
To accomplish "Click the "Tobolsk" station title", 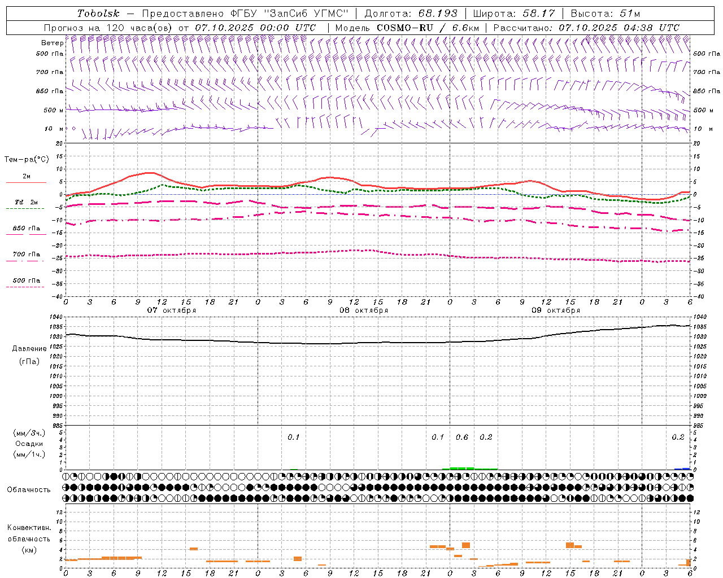I will click(x=98, y=14).
